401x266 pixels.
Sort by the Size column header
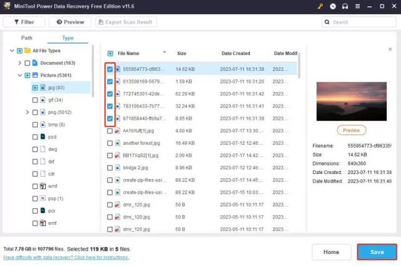(x=182, y=53)
